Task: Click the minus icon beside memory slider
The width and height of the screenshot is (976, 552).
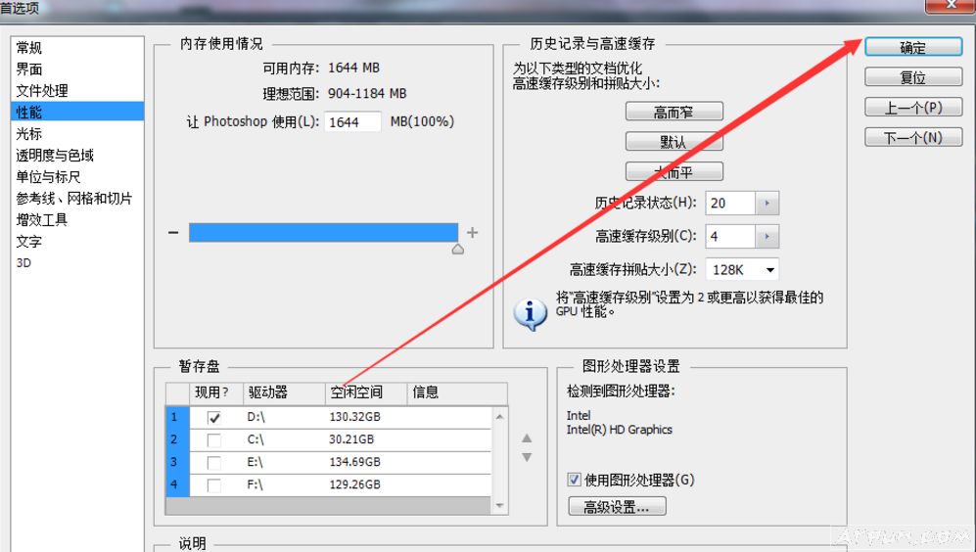Action: click(173, 233)
